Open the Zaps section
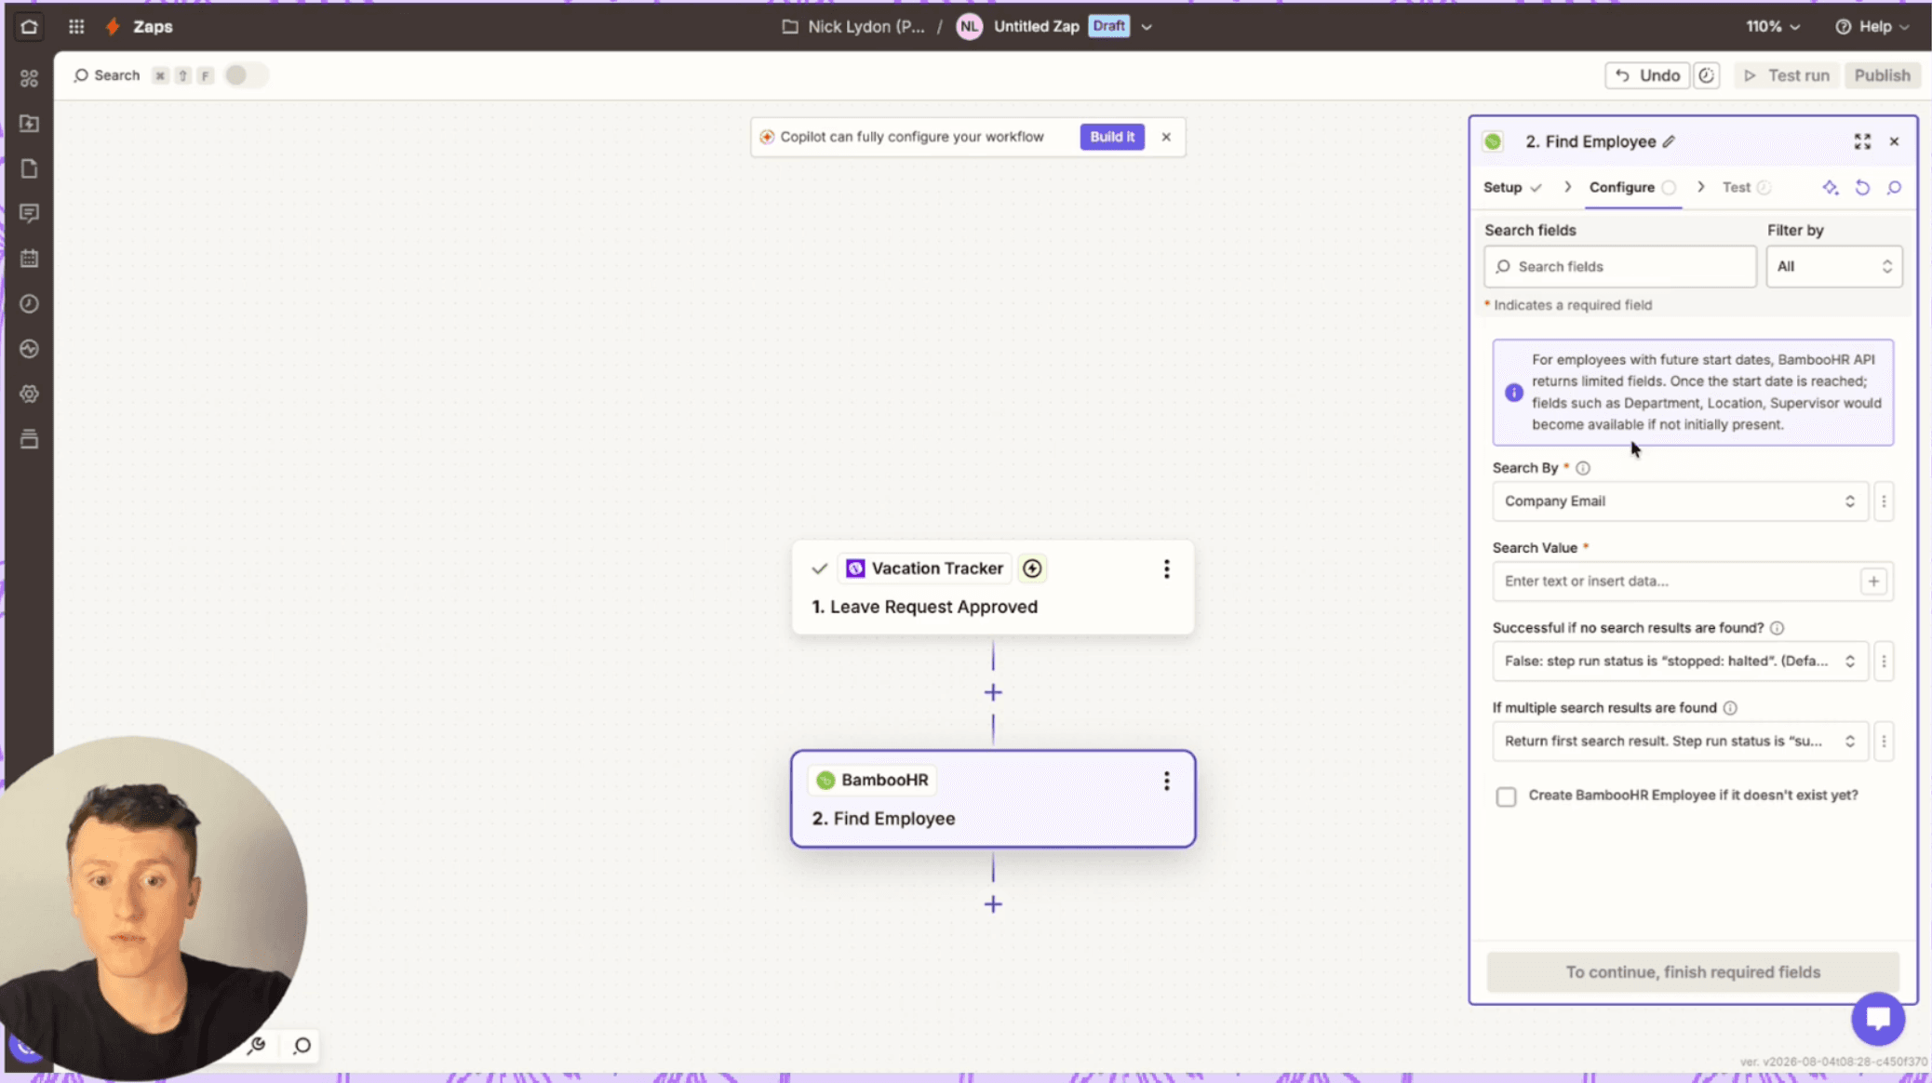Viewport: 1932px width, 1083px height. [140, 27]
